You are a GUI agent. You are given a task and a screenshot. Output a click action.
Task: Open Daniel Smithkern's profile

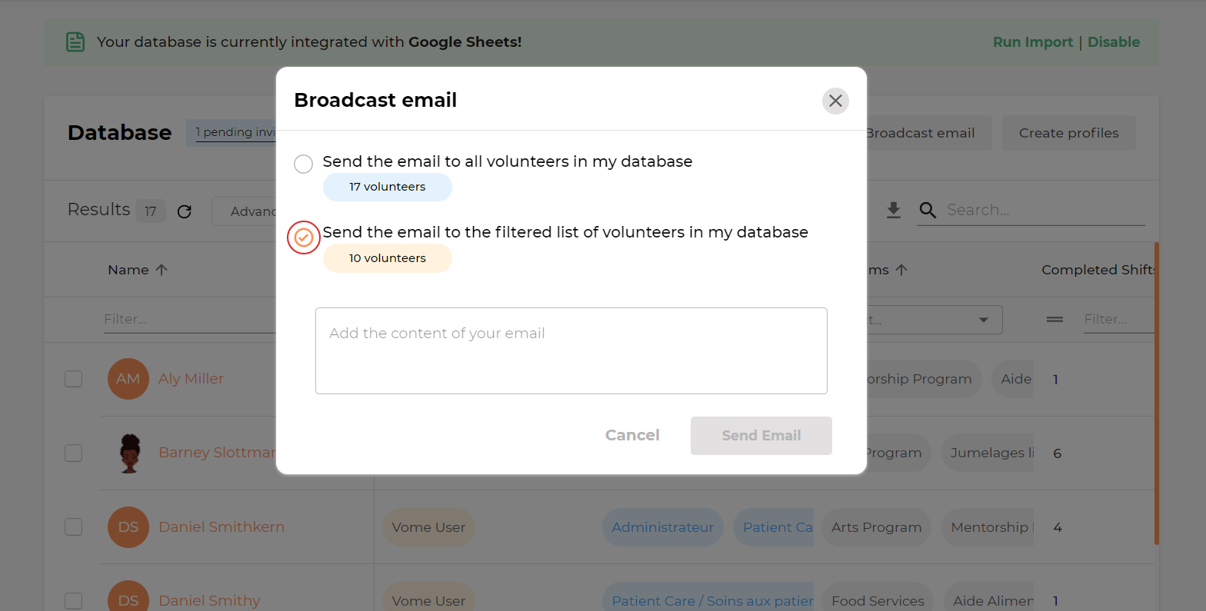click(x=222, y=527)
